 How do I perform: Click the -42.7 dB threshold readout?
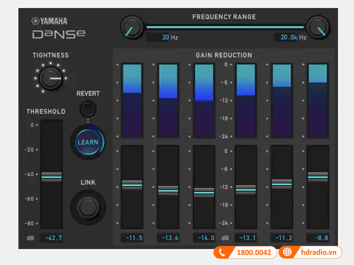[52, 238]
